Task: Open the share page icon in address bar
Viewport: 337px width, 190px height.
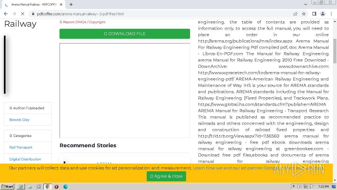Action: (x=295, y=14)
